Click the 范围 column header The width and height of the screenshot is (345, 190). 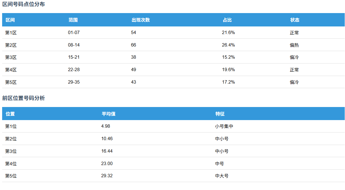[73, 20]
